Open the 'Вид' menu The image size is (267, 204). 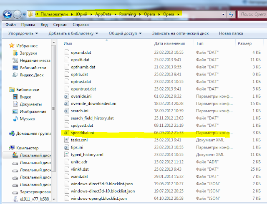44,25
